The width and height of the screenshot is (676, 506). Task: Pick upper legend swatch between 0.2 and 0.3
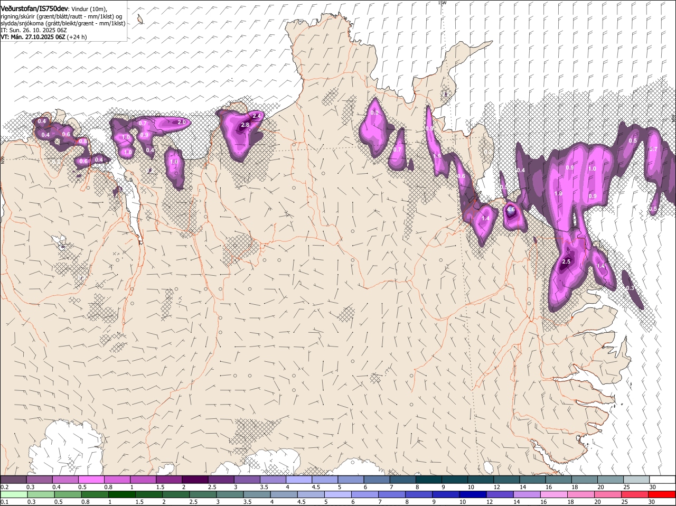tap(13, 479)
